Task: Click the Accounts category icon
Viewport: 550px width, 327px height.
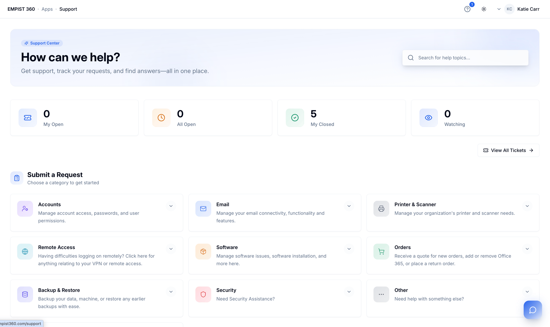Action: (25, 209)
